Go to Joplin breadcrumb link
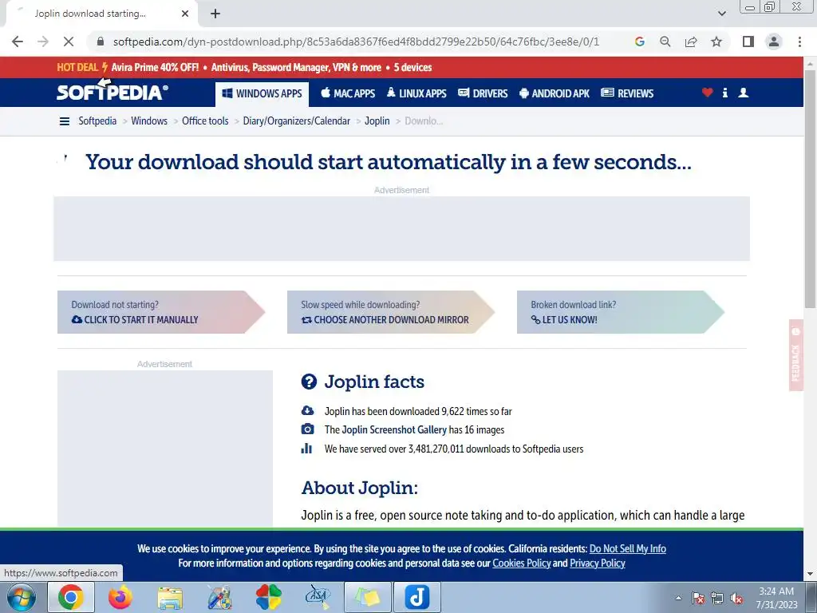 (377, 121)
